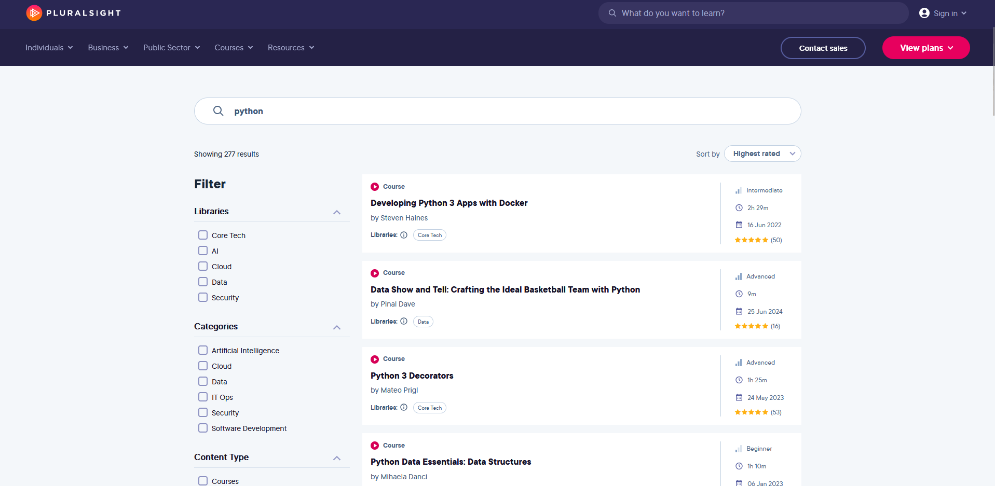The image size is (995, 486).
Task: Collapse the Libraries filter section
Action: (x=337, y=212)
